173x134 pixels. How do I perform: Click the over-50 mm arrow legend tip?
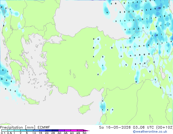click(x=87, y=130)
